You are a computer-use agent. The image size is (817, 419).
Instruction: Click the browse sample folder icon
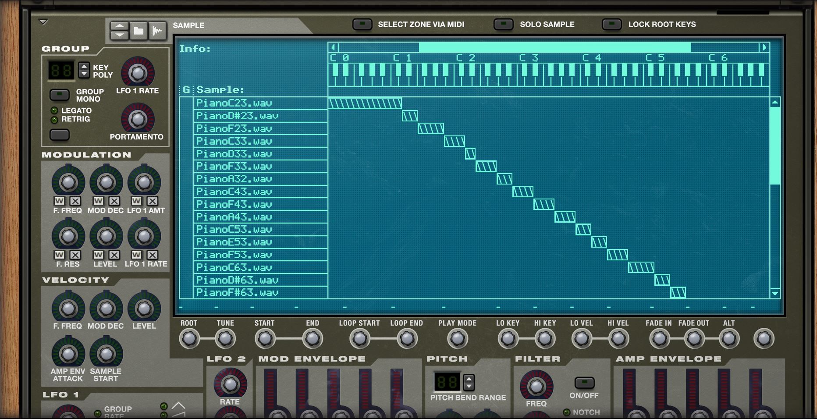point(139,31)
